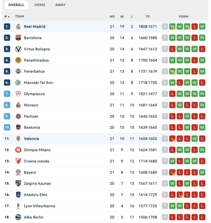Viewport: 211px width, 223px height.
Task: Click the Zalgiris Kaunas team logo
Action: point(18,184)
